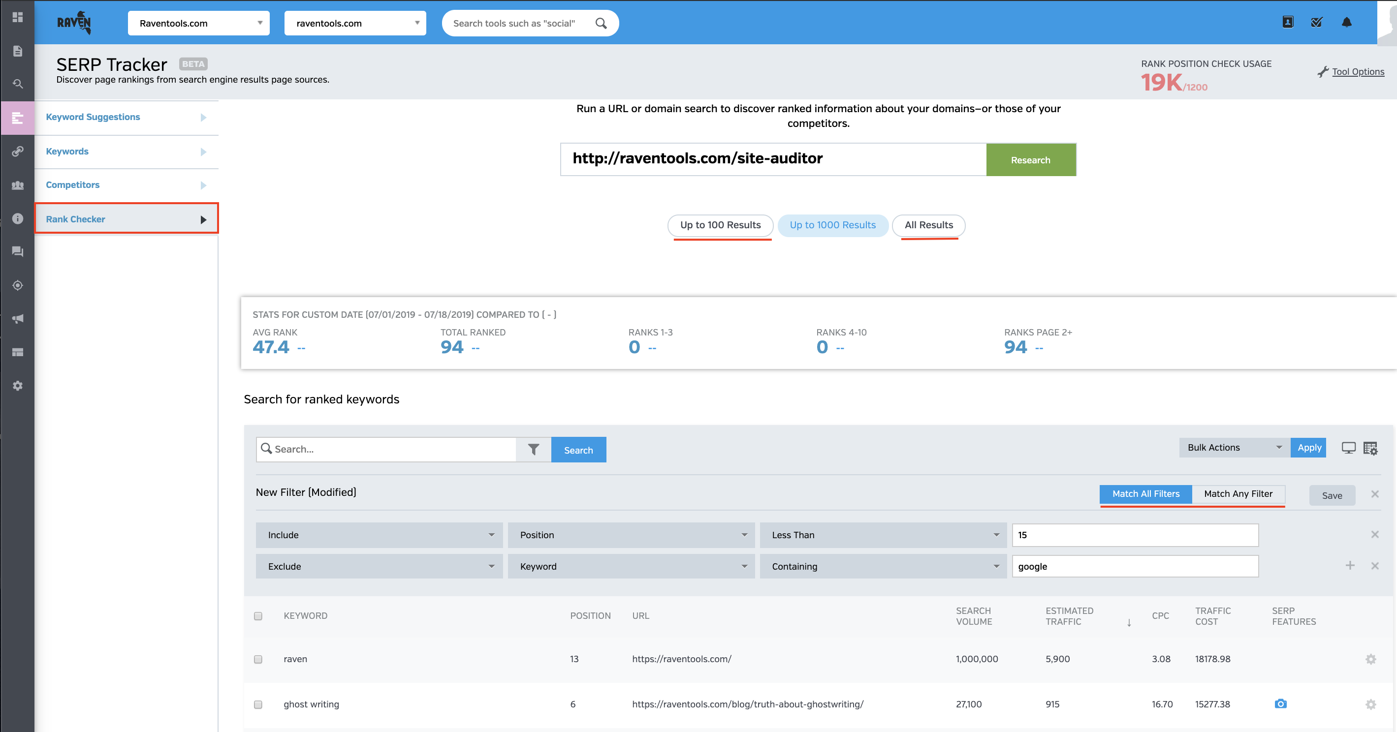The image size is (1397, 732).
Task: Click the green Research button
Action: pos(1030,159)
